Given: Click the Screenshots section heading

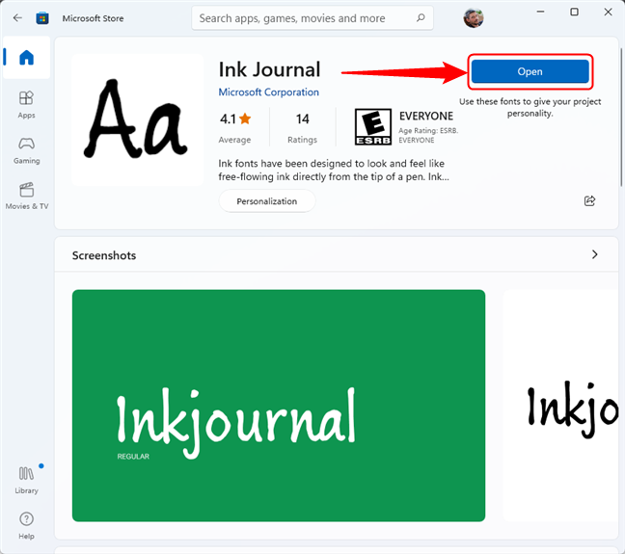Looking at the screenshot, I should [104, 255].
